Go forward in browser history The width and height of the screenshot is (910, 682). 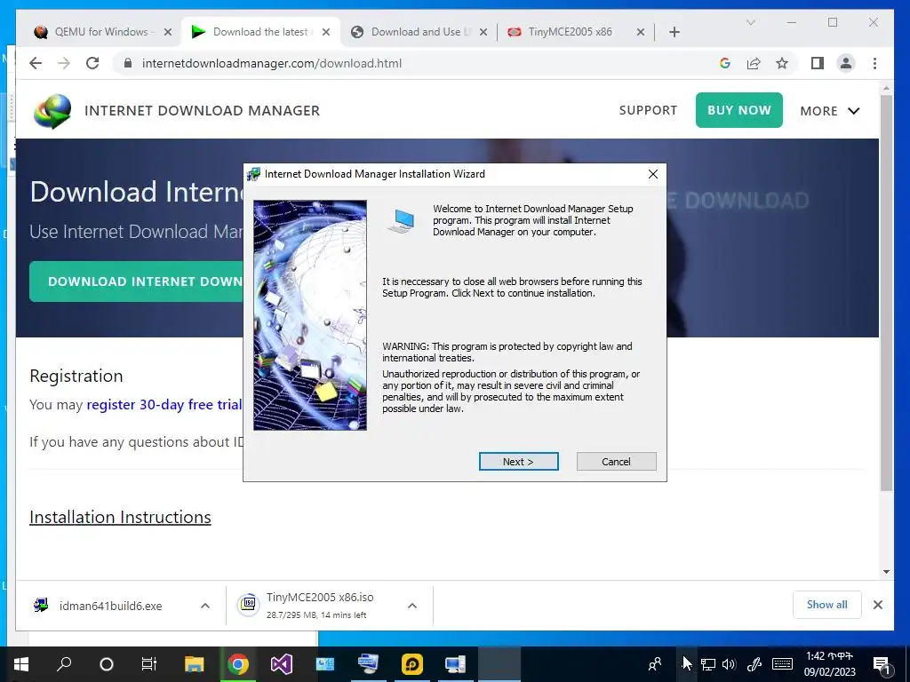tap(64, 63)
